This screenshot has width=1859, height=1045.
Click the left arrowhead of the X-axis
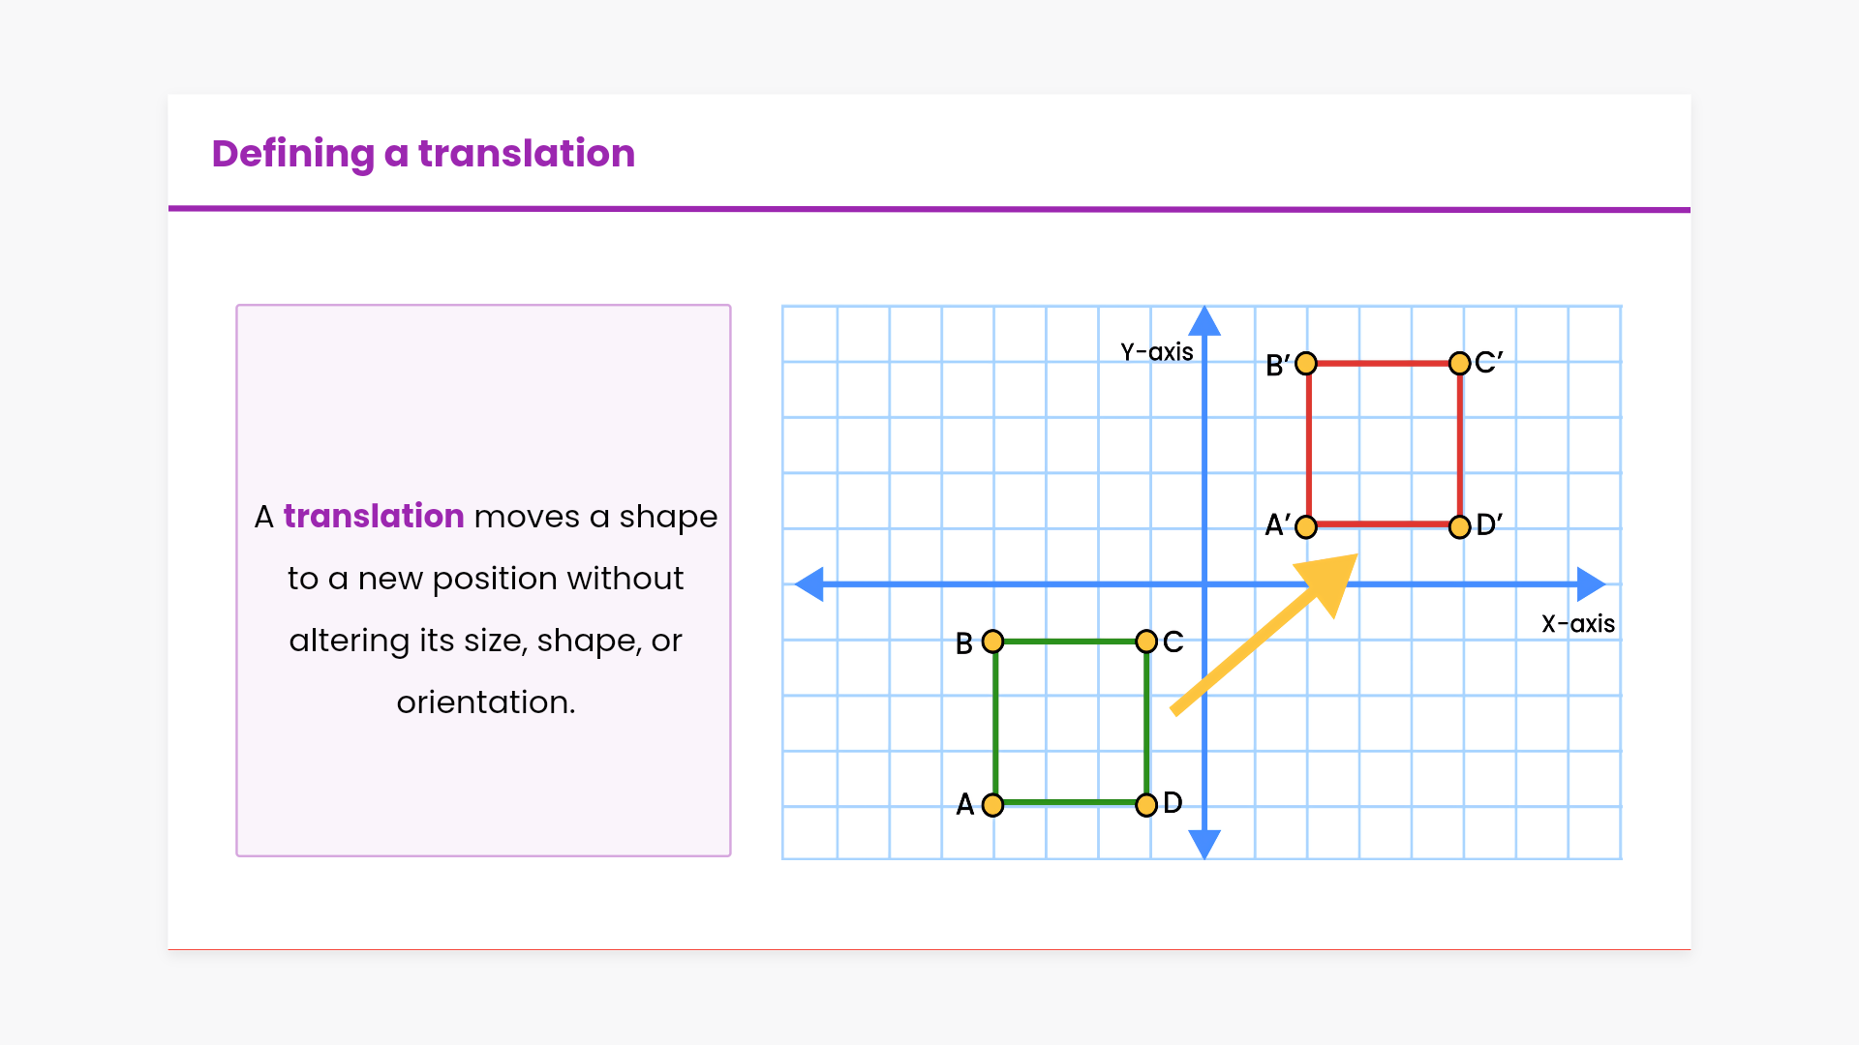[809, 584]
